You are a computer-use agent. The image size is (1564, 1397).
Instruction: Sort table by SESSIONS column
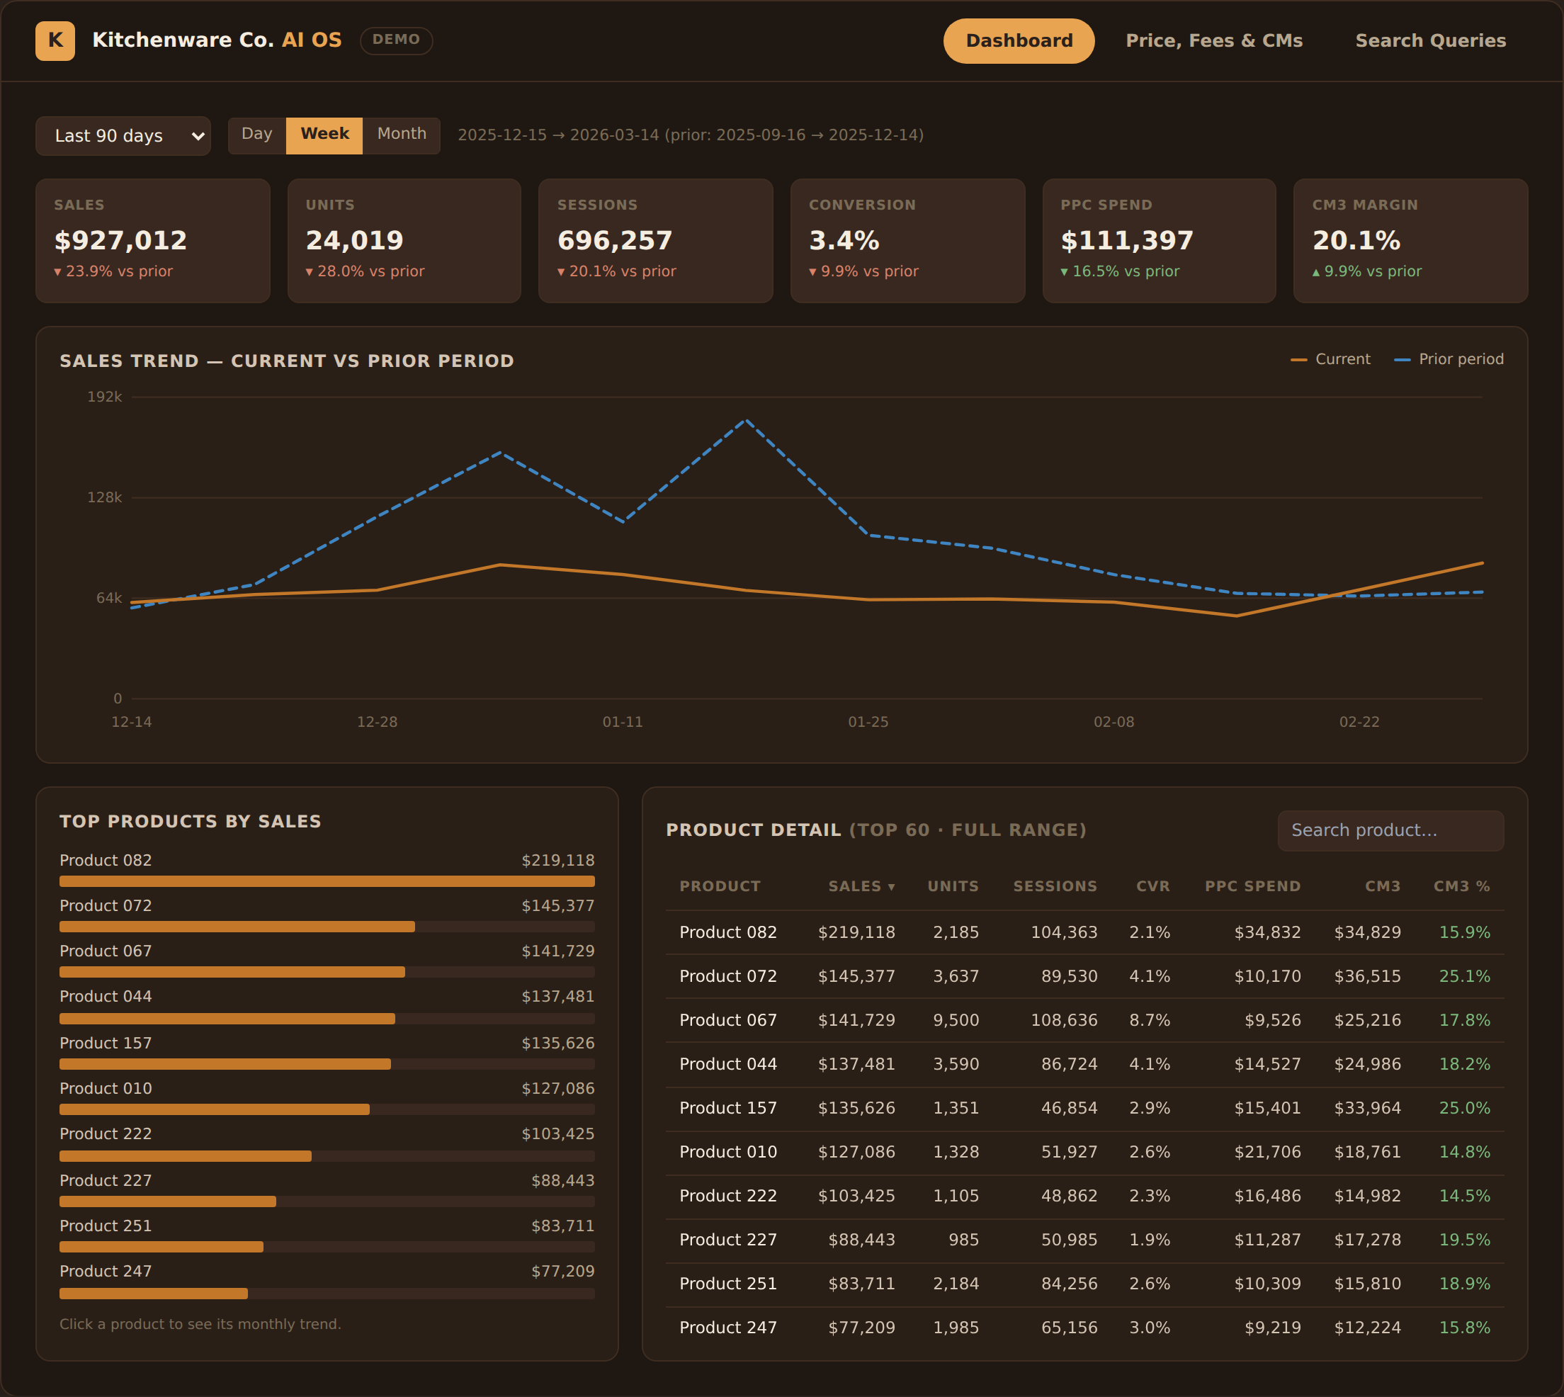pyautogui.click(x=1055, y=886)
